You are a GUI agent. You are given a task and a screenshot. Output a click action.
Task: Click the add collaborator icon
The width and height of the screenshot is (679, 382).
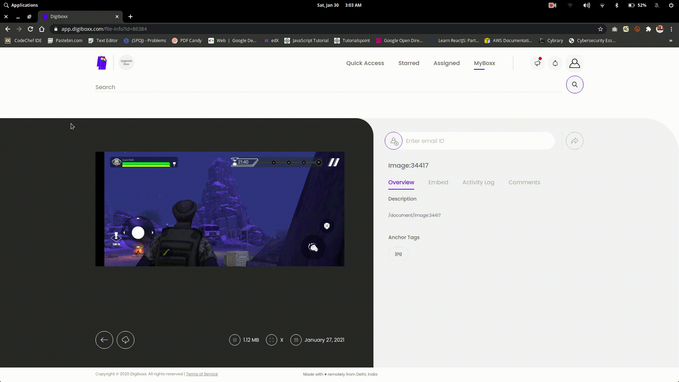tap(394, 141)
